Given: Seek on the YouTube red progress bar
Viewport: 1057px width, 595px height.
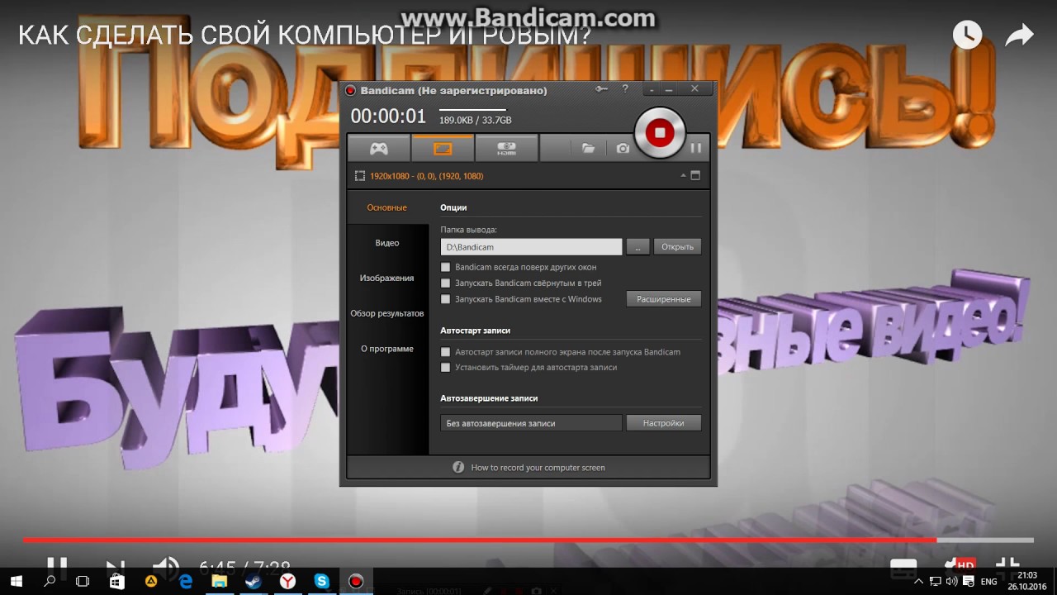Looking at the screenshot, I should tap(528, 540).
